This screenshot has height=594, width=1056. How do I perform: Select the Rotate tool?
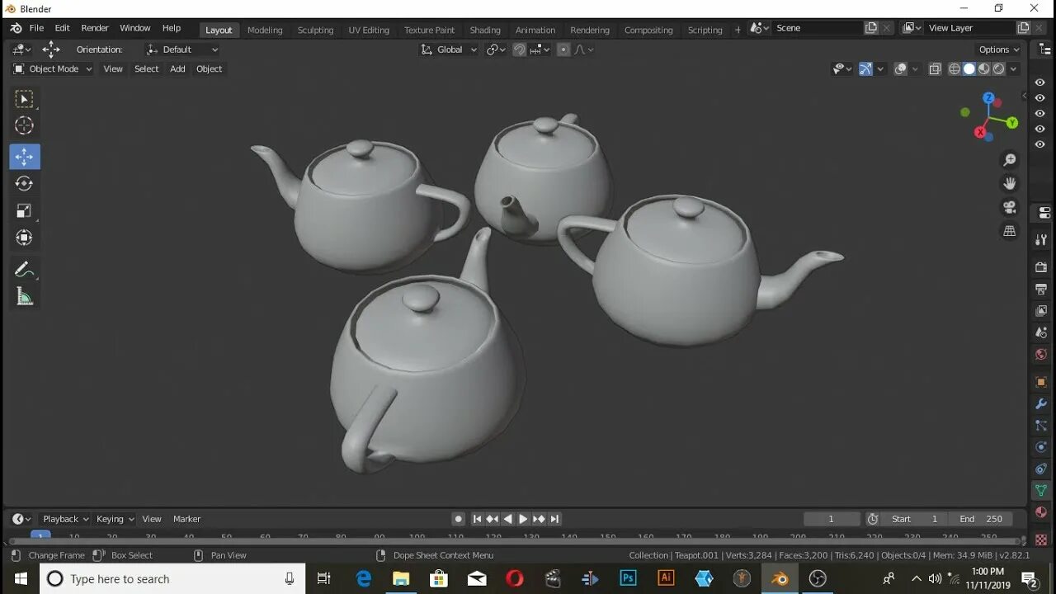[x=25, y=183]
